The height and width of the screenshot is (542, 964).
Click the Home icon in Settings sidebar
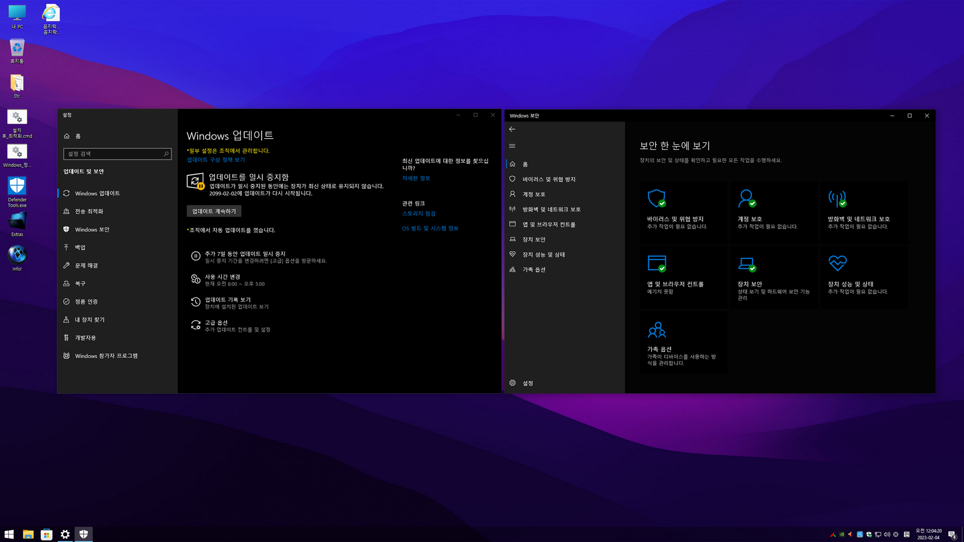point(67,136)
